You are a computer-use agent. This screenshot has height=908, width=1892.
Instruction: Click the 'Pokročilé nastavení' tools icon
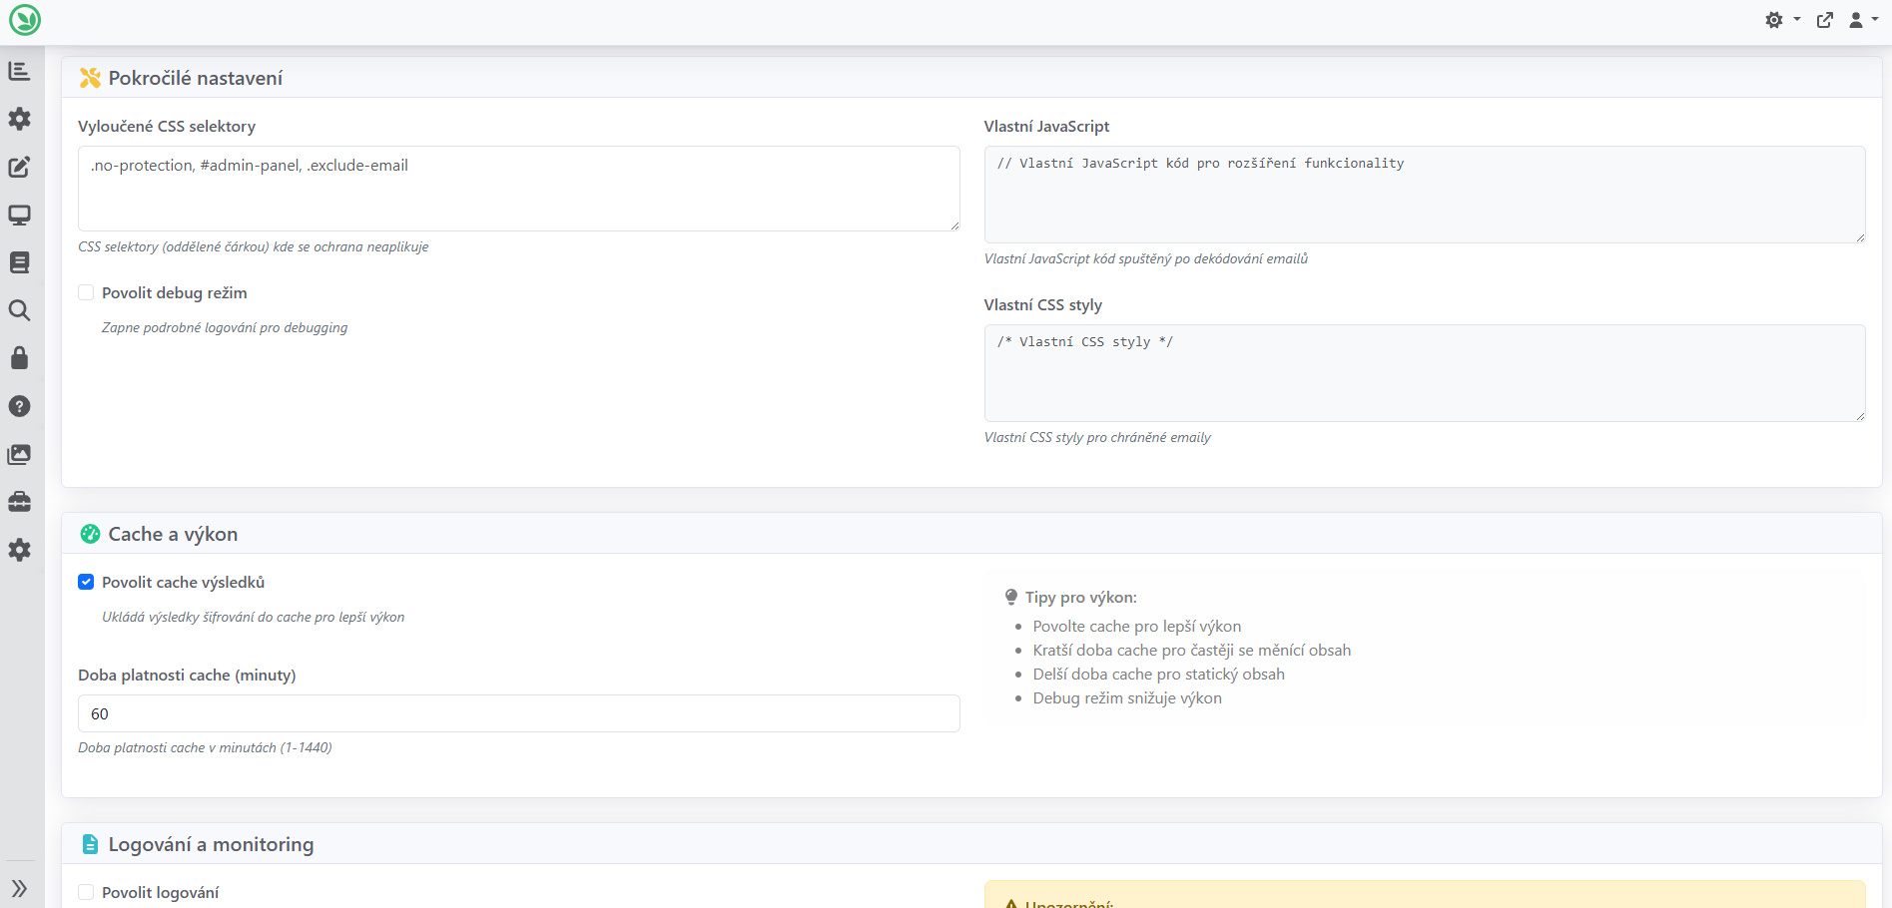tap(90, 78)
